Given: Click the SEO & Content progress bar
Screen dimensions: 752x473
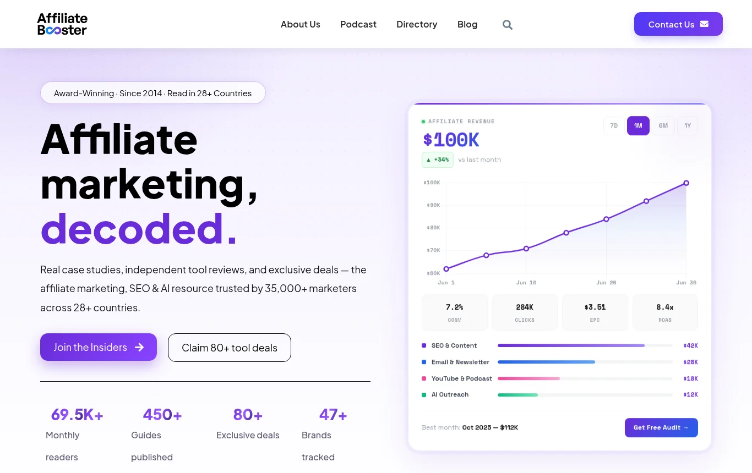Looking at the screenshot, I should pyautogui.click(x=585, y=345).
